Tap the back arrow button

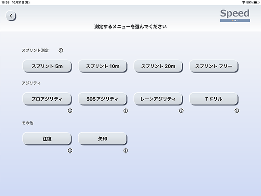tap(11, 16)
